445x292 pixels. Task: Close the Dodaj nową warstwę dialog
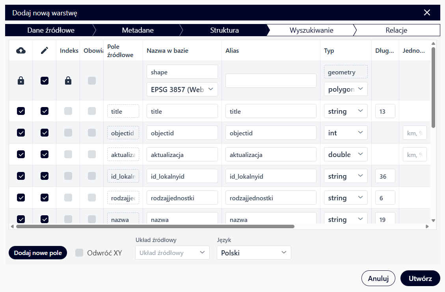click(x=427, y=13)
